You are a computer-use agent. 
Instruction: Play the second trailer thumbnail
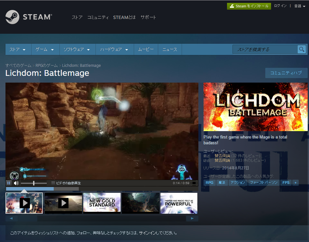[x=63, y=203]
